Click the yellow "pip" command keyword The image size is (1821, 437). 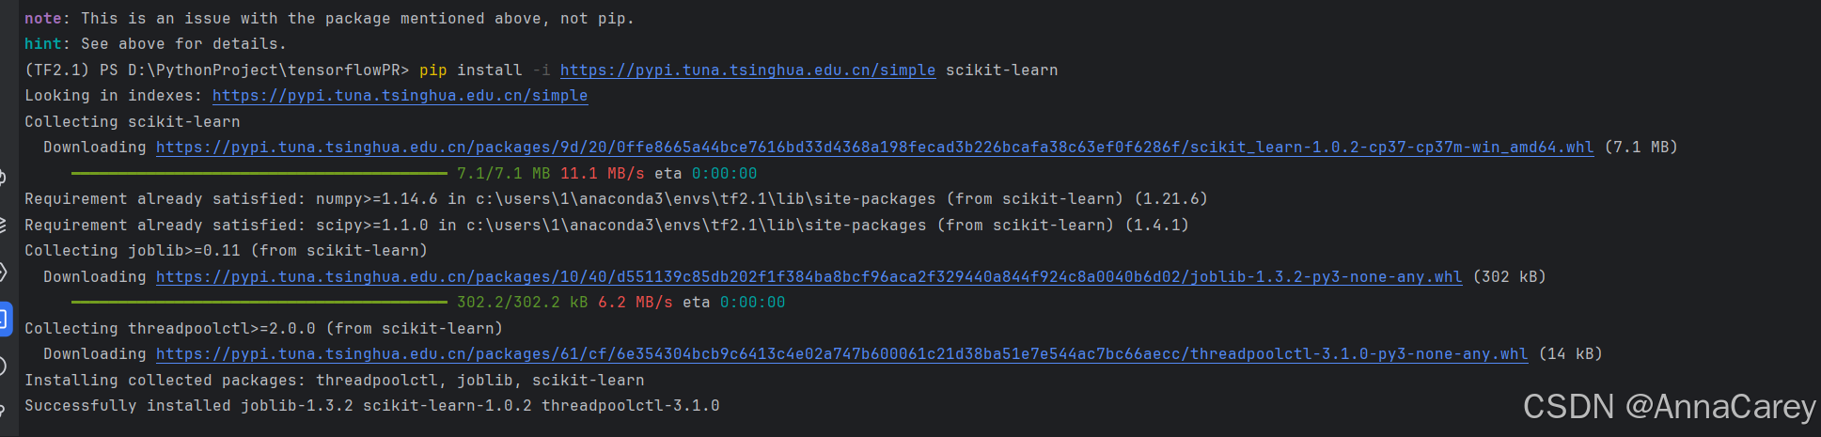(432, 70)
